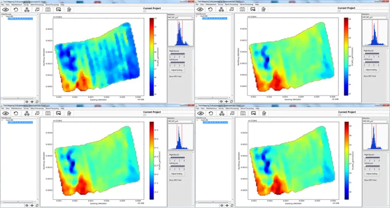The height and width of the screenshot is (208, 390).
Task: Click the folded map icon in top-right window
Action: click(242, 9)
